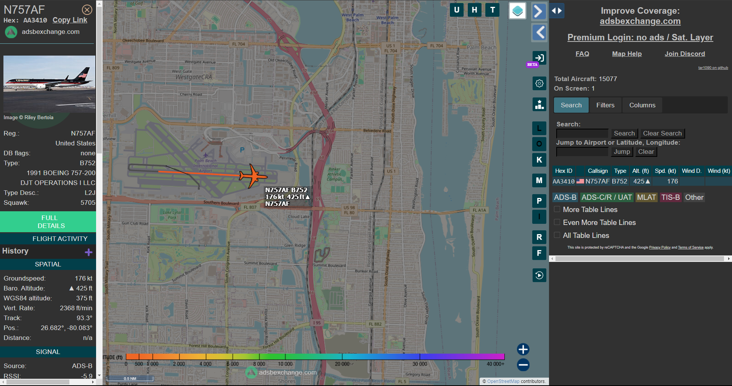Click the Jump button
Viewport: 732px width, 386px height.
point(622,152)
